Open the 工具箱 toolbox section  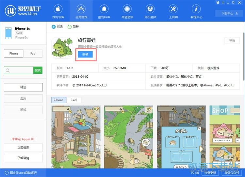coord(173,11)
